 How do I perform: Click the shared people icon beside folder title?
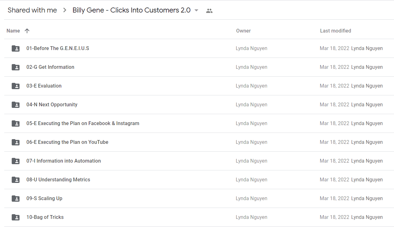209,11
